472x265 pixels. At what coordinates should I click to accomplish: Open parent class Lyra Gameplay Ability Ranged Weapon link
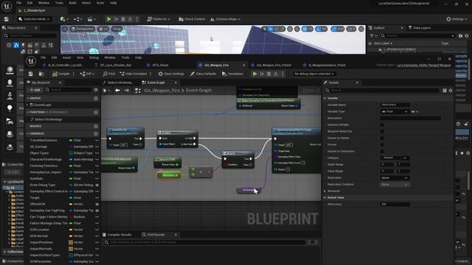(423, 66)
